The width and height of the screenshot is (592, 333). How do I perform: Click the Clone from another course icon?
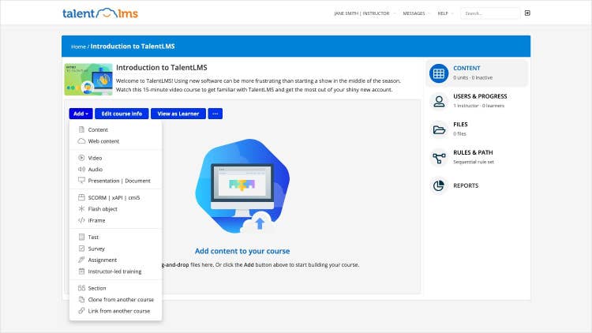(81, 299)
